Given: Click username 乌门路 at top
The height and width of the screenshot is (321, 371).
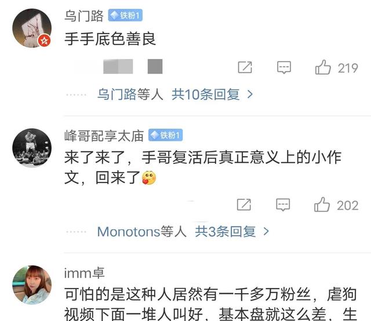Looking at the screenshot, I should pos(84,16).
